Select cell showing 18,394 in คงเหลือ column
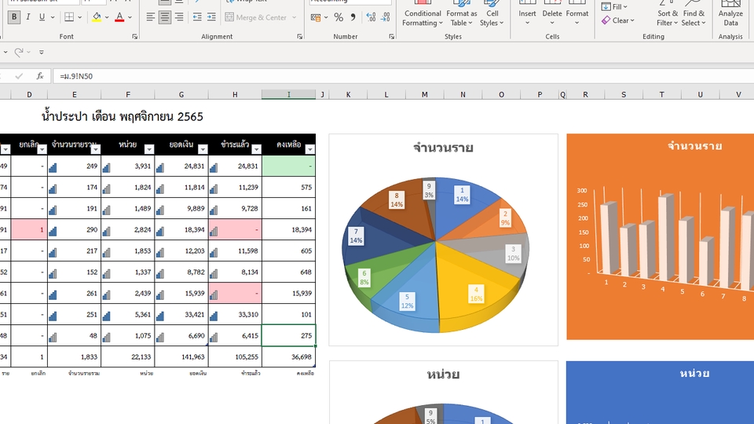The image size is (754, 424). tap(288, 229)
